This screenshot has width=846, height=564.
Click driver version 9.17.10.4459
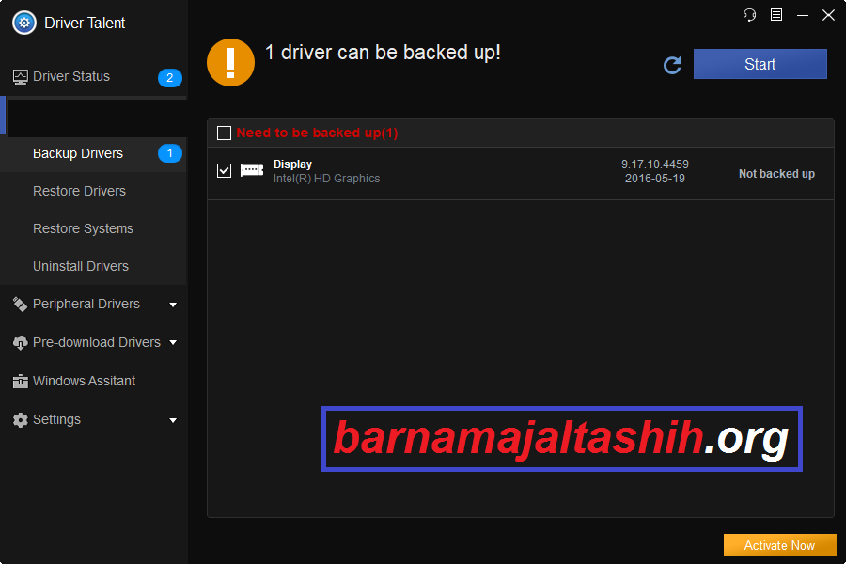[655, 164]
